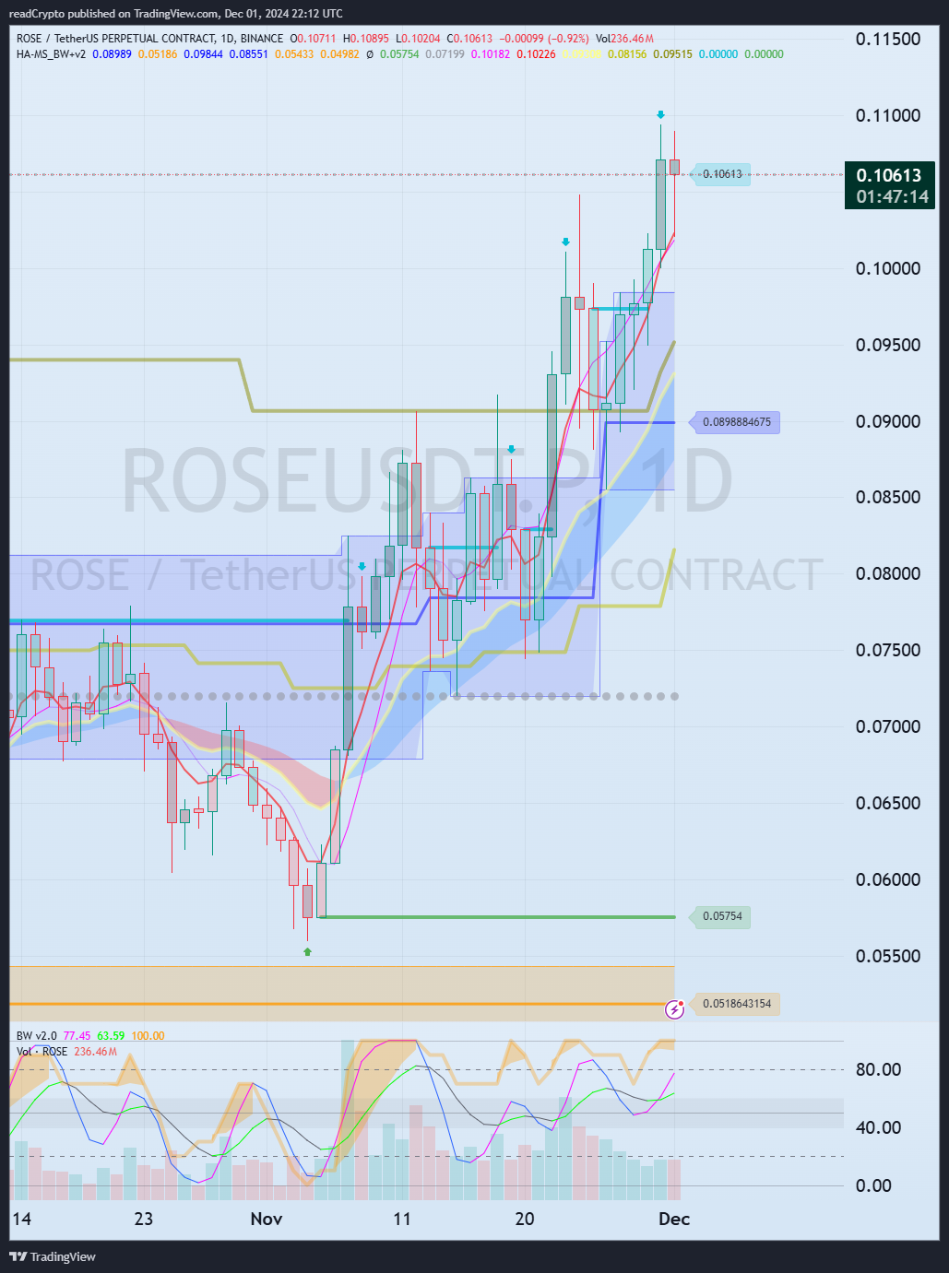
Task: Click the 0.11500 price axis label
Action: click(x=888, y=39)
